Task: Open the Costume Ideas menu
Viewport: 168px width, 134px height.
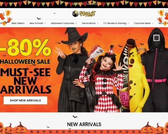Action: pos(142,23)
